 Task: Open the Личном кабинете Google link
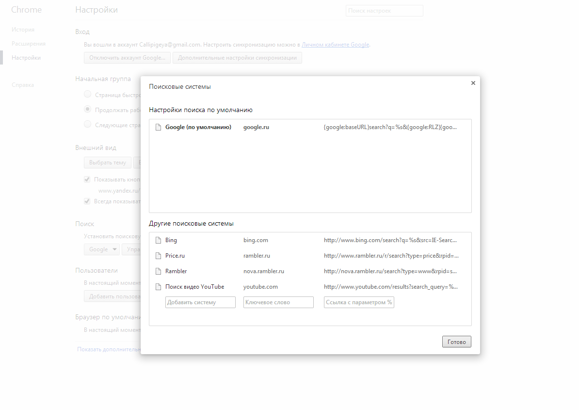[335, 45]
